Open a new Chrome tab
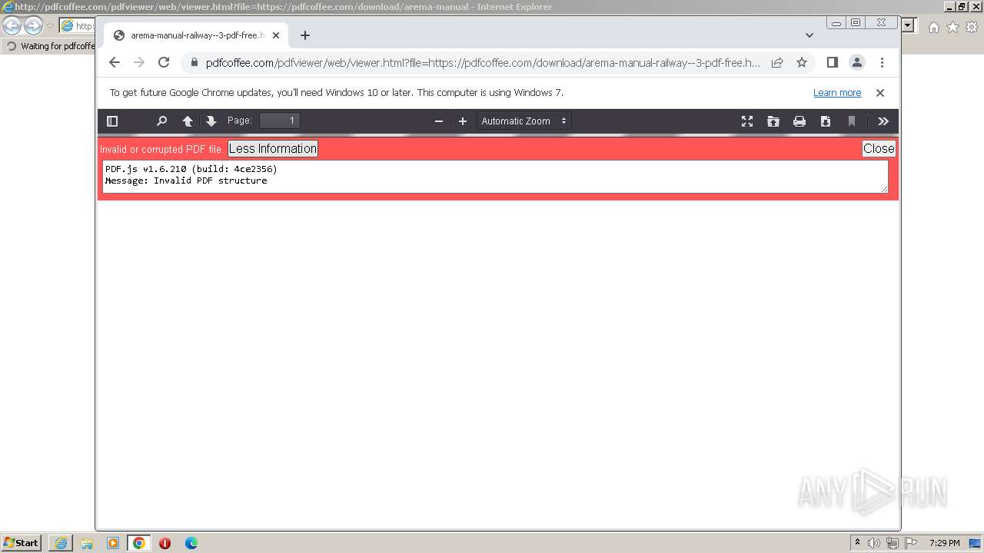984x553 pixels. [305, 35]
